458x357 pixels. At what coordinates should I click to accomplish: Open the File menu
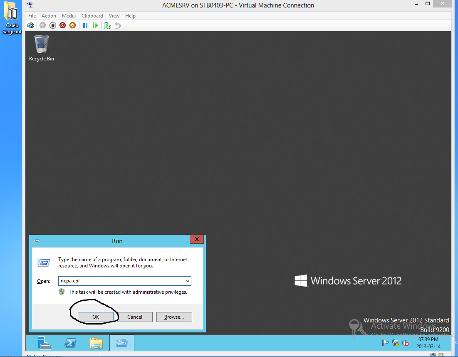32,16
